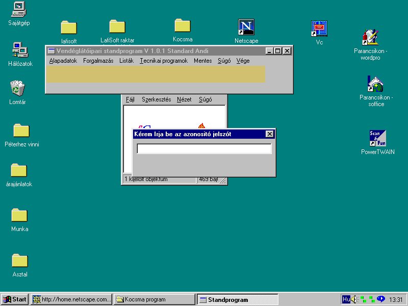Launch Parancsikon - soffice shortcut
408x306 pixels.
pos(375,84)
